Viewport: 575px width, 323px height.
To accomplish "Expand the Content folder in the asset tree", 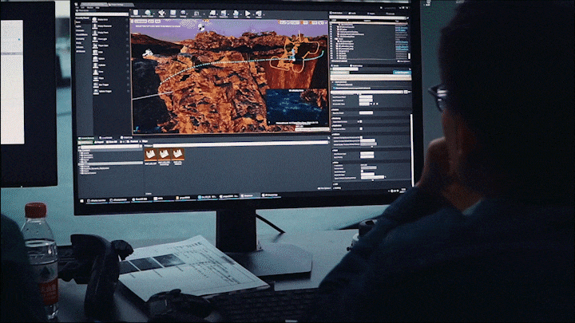I will [83, 150].
